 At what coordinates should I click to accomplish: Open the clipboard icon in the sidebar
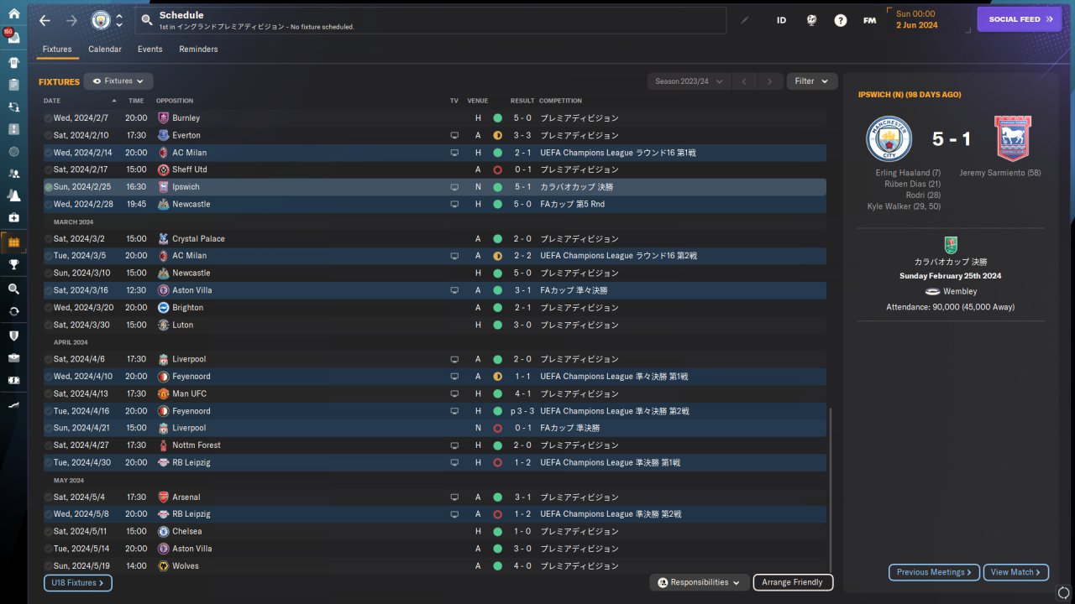coord(13,85)
